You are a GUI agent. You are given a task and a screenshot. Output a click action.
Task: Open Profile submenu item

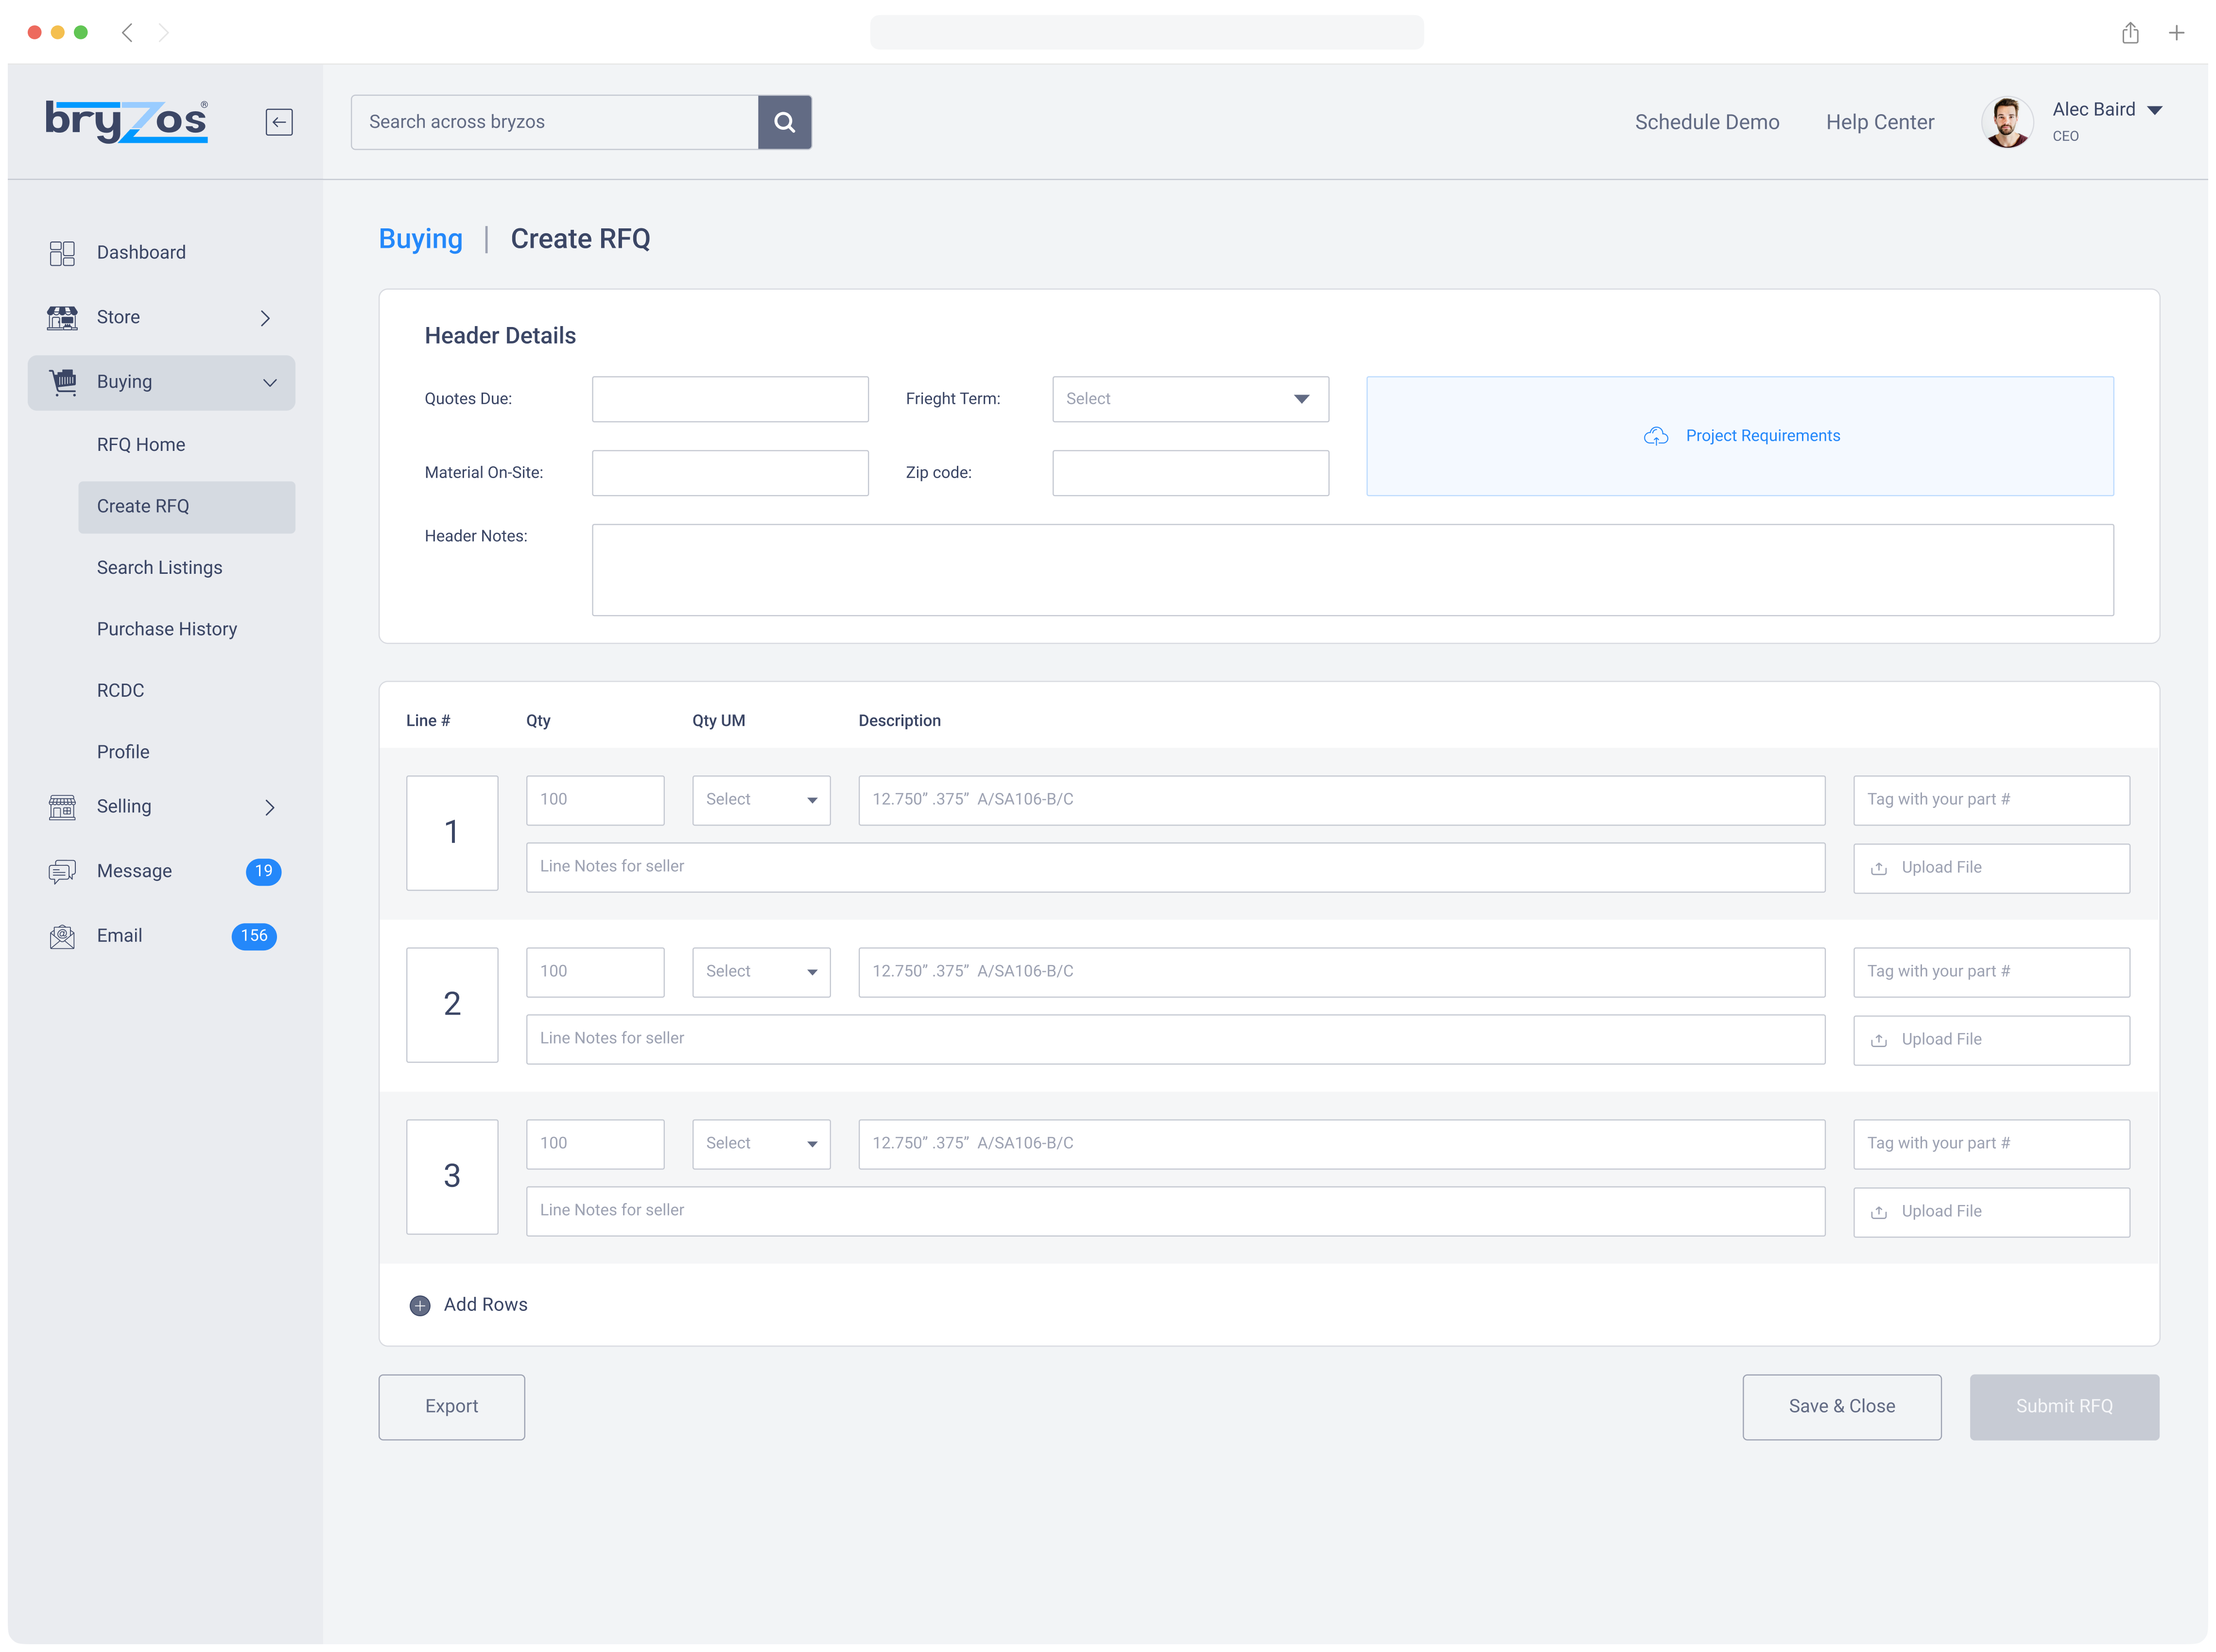[123, 752]
